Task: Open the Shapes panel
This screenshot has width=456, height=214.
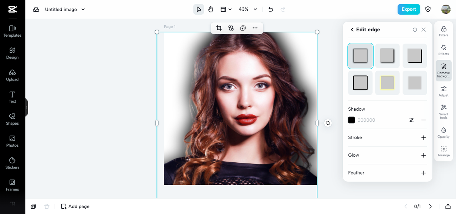Action: point(12,119)
